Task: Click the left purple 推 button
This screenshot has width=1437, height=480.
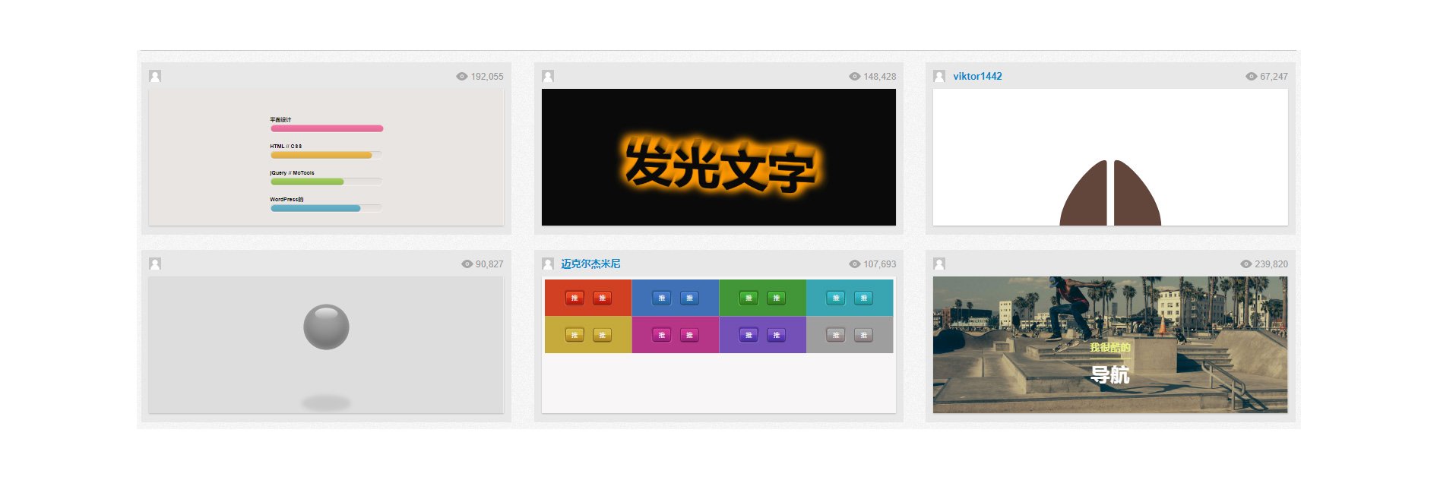Action: pyautogui.click(x=749, y=335)
